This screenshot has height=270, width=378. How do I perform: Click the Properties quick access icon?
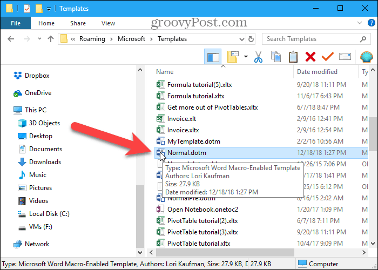27,9
